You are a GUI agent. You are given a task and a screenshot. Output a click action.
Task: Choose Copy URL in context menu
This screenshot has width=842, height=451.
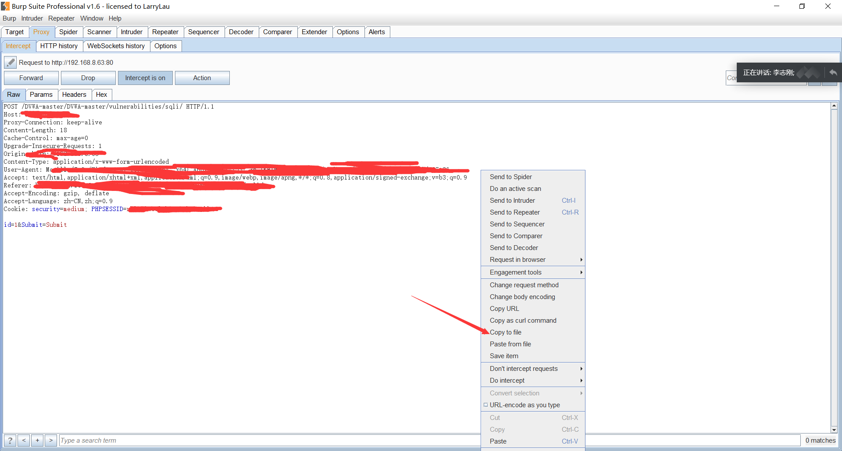tap(533, 309)
